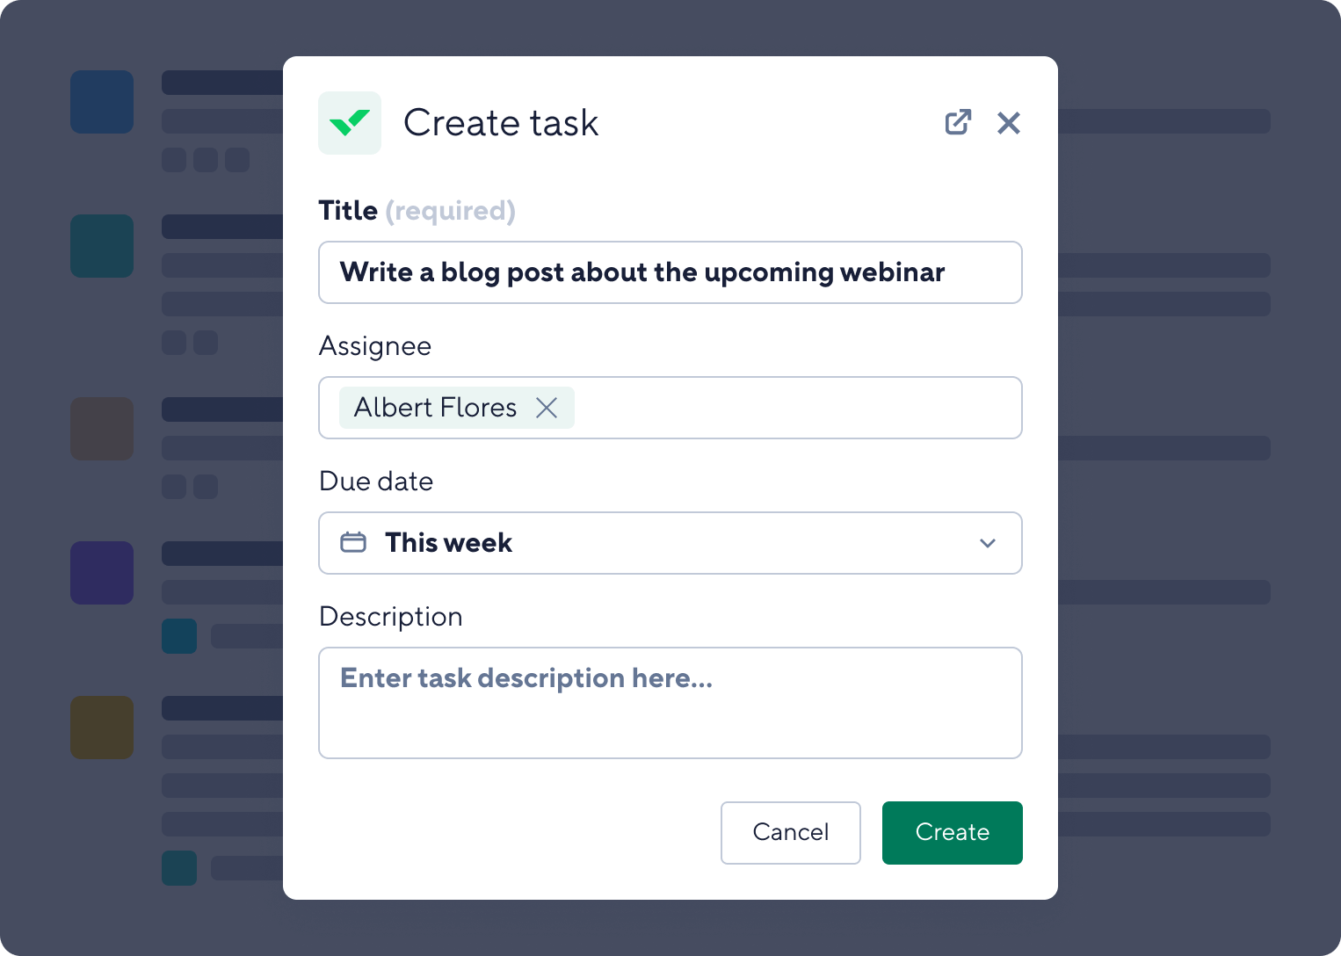Choose the gray avatar in the background list
Screen dimensions: 1341x956
pos(102,429)
